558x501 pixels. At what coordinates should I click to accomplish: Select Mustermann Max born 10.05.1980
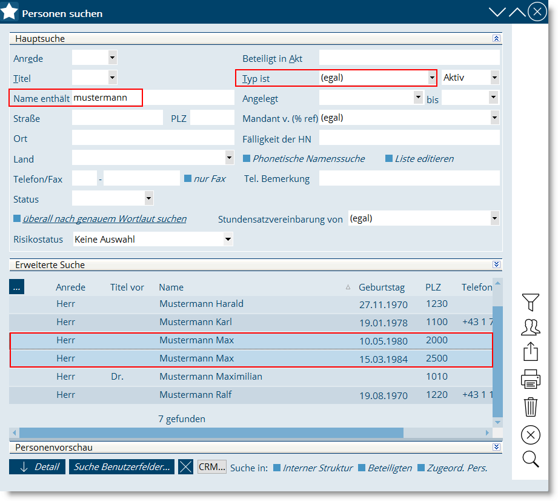click(251, 341)
